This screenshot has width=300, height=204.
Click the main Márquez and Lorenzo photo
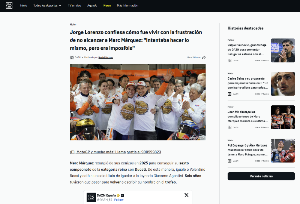pyautogui.click(x=138, y=102)
